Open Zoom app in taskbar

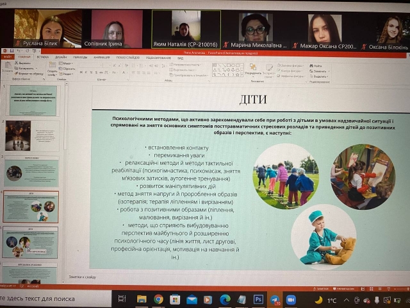pyautogui.click(x=291, y=300)
